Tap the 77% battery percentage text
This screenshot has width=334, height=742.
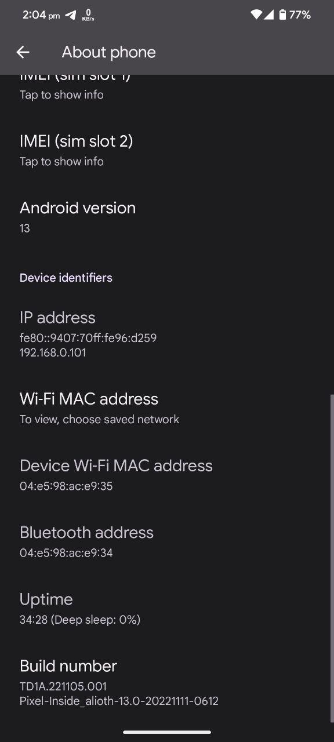click(x=300, y=15)
